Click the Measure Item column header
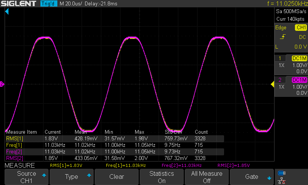This screenshot has height=185, width=308. pos(22,132)
